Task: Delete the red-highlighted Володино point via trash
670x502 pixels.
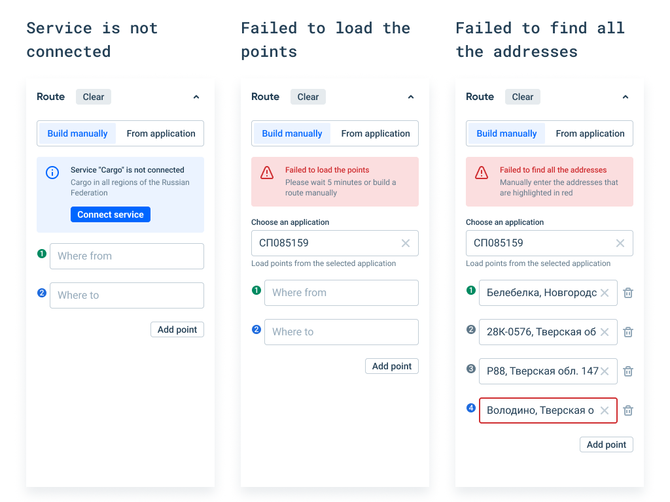Action: pos(628,410)
